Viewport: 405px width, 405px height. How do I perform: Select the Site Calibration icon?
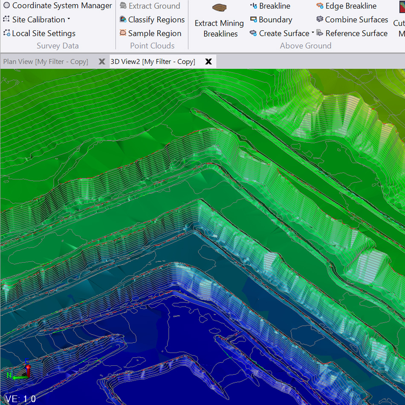click(6, 20)
